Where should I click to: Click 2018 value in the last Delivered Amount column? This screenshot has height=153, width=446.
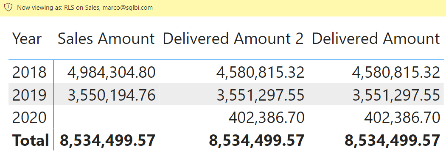coord(396,72)
